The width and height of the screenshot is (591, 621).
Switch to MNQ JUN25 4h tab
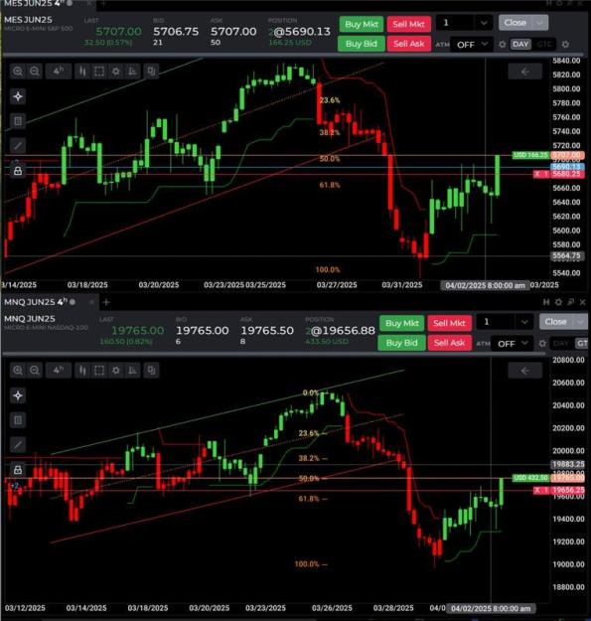point(36,302)
